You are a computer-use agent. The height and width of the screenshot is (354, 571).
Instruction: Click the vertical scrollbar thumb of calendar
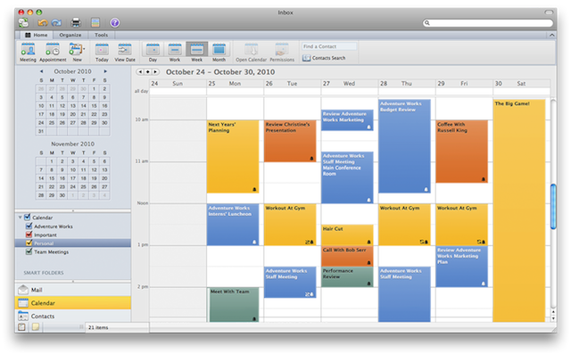[553, 206]
